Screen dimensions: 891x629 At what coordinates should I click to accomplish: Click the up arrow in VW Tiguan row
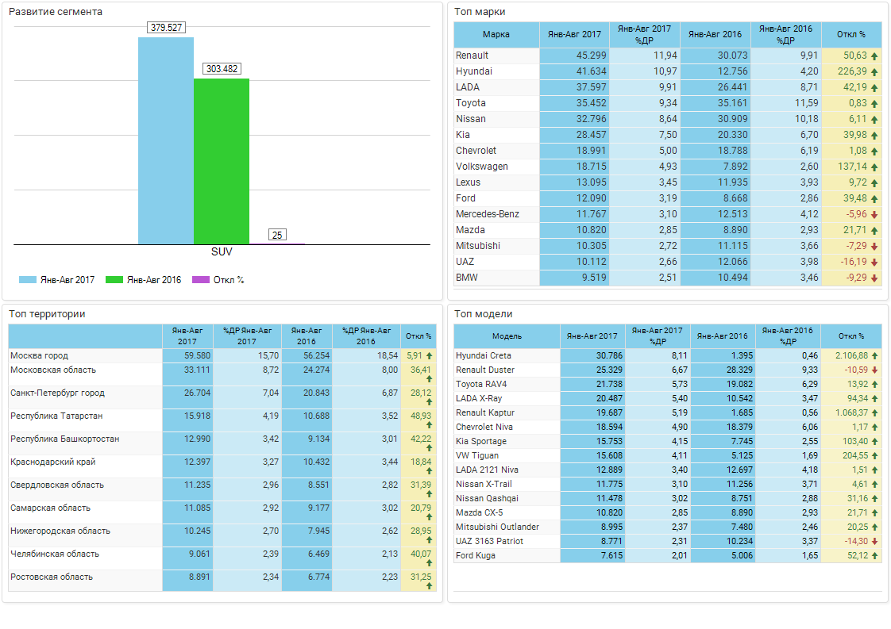pos(874,456)
